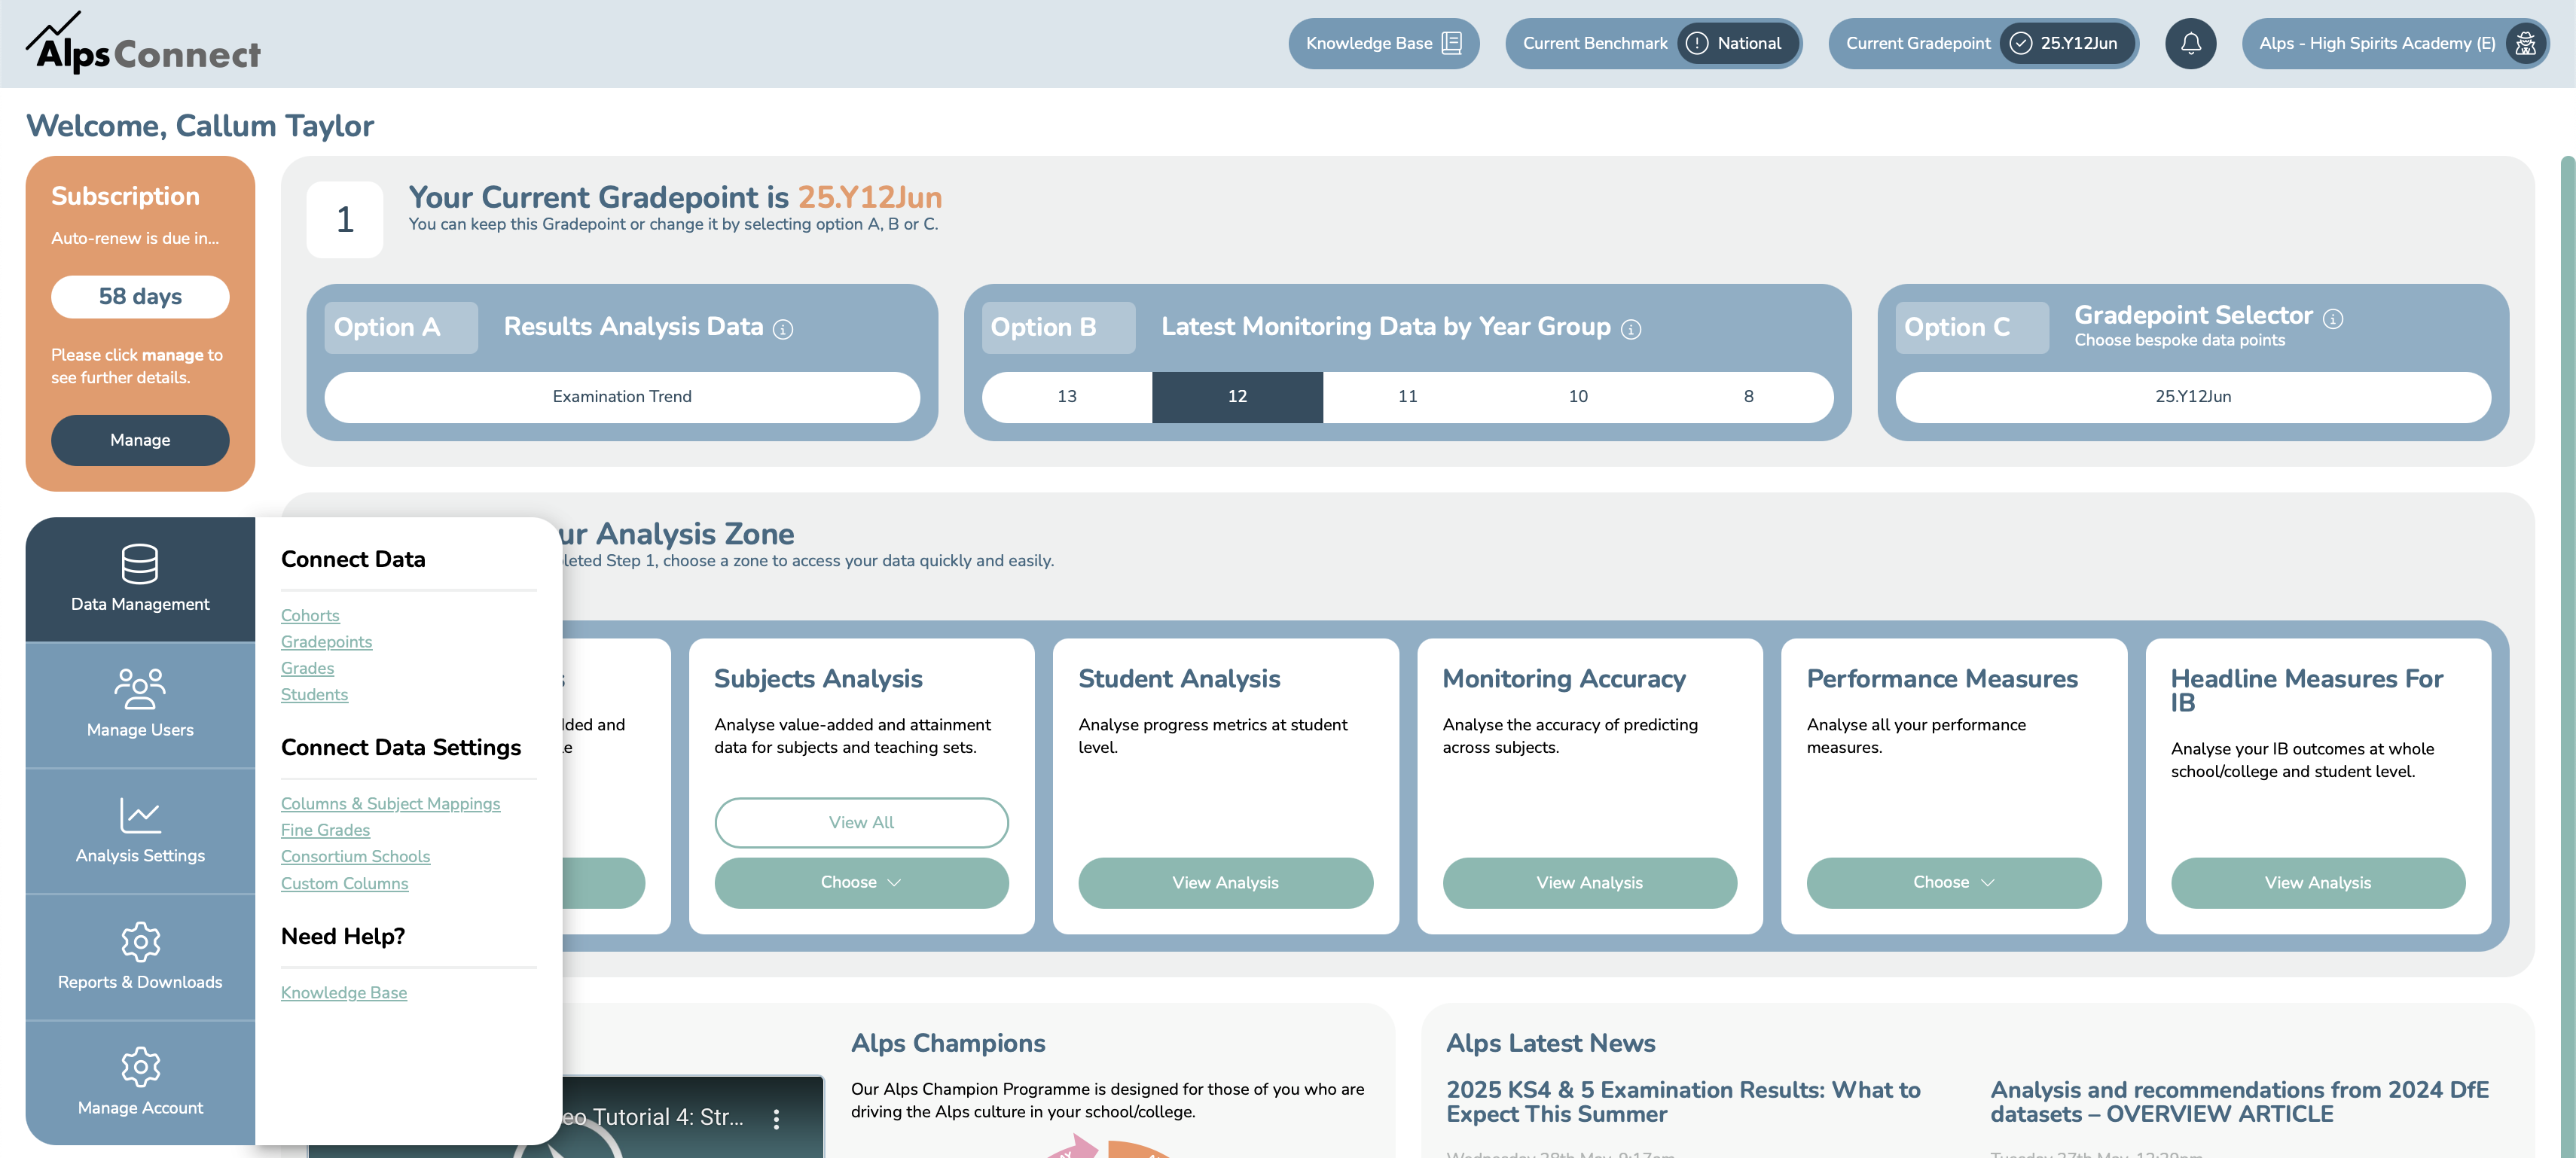Open the 2025 KS4 & 5 Examination Results article
2576x1158 pixels.
(1683, 1102)
